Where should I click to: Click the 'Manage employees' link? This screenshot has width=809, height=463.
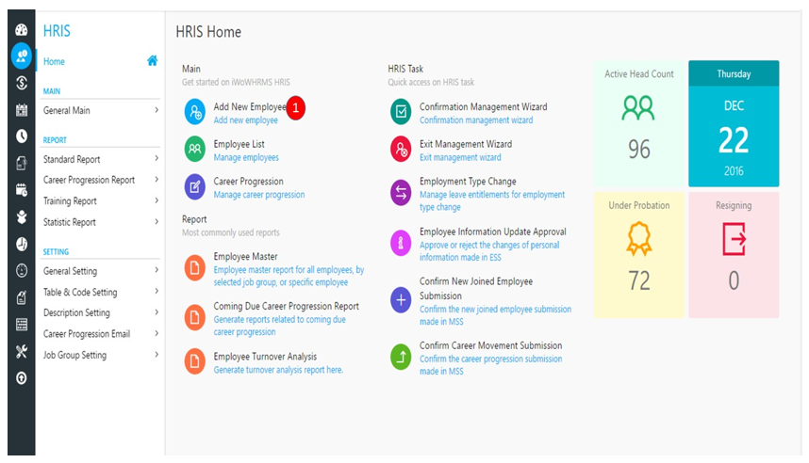click(246, 157)
